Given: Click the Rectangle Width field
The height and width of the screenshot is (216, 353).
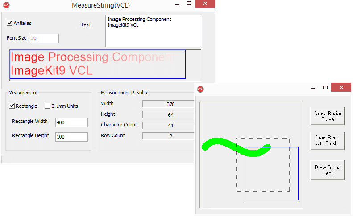Looking at the screenshot, I should (71, 123).
